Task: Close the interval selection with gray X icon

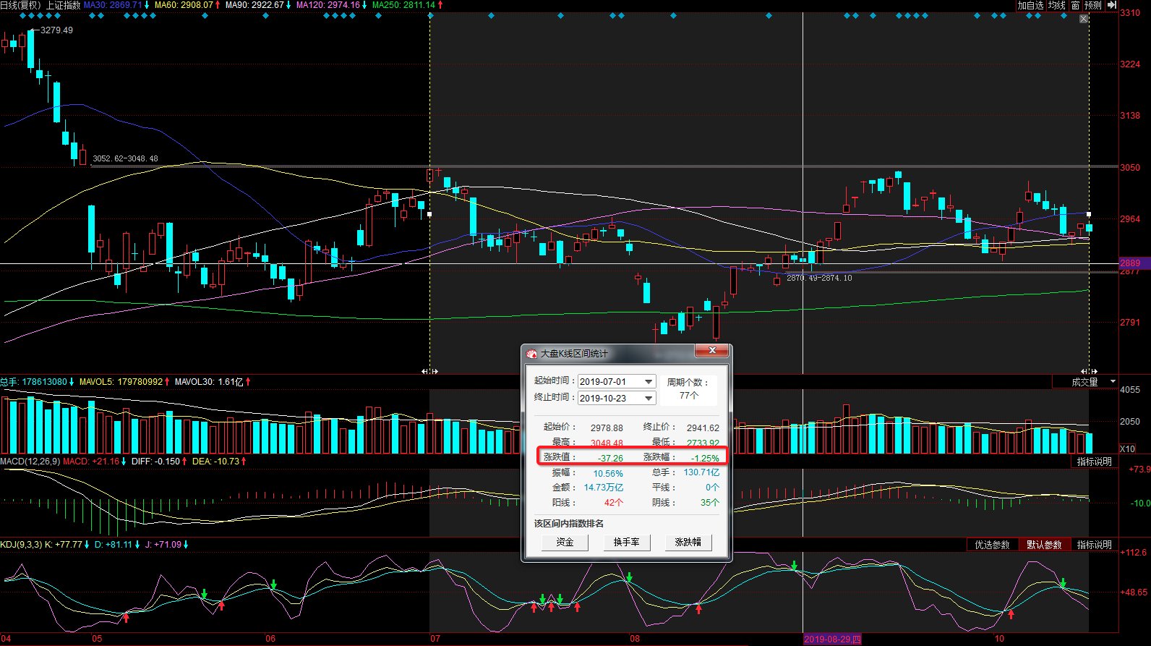Action: pos(1084,19)
